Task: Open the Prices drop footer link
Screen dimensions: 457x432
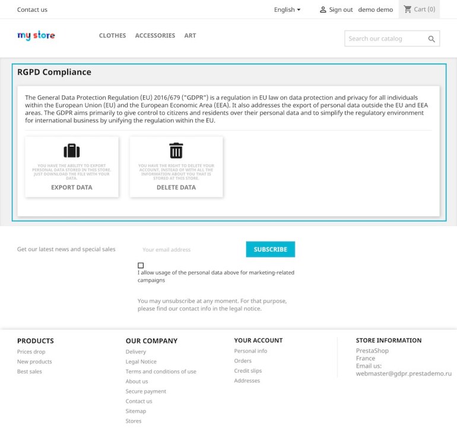Action: click(x=31, y=352)
